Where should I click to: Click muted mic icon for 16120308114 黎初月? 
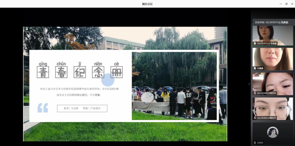pos(255,118)
